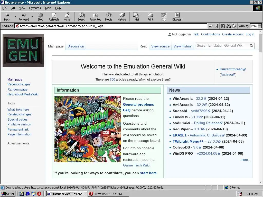
Task: Open the Edit menu
Action: coord(13,8)
